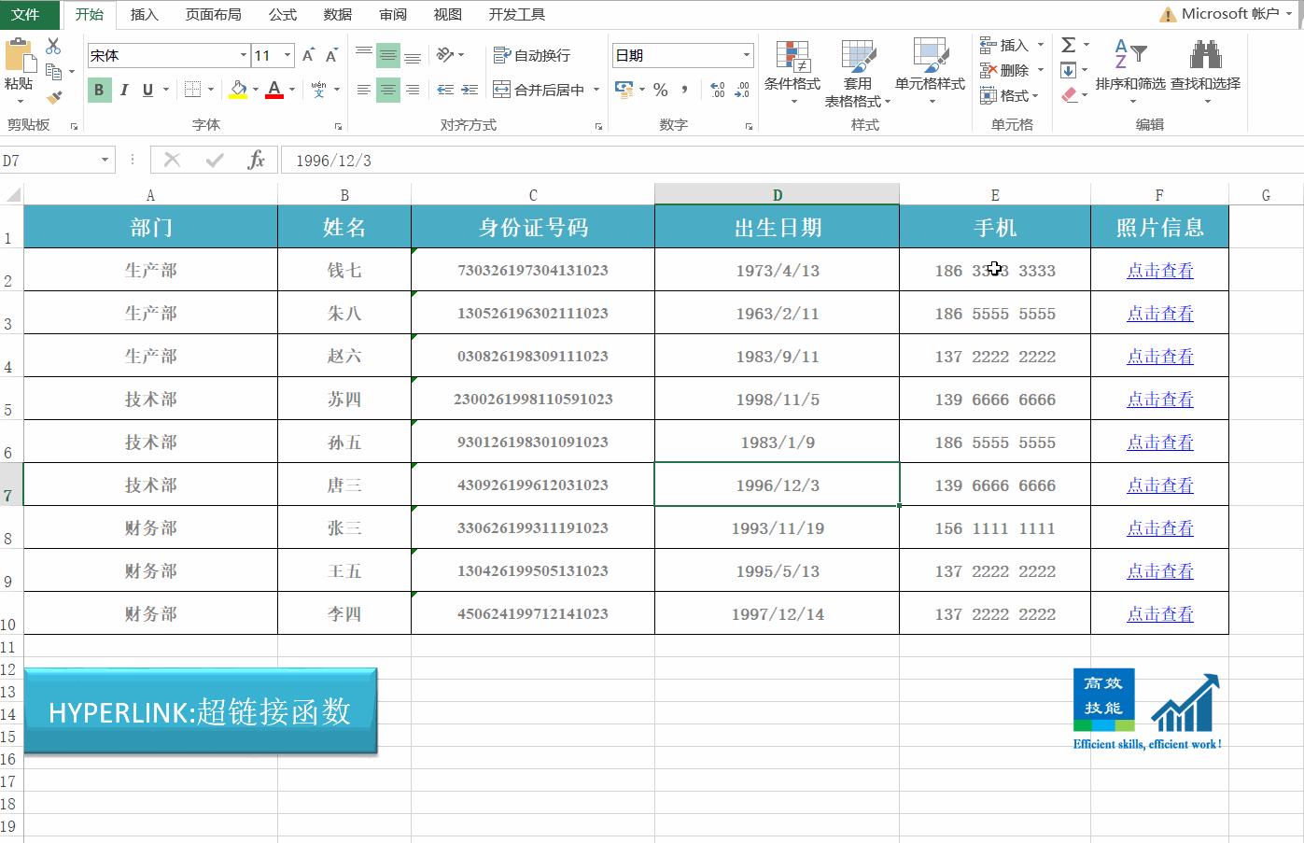Screen dimensions: 1304x843
Task: Apply percent style in the Number group
Action: click(x=660, y=90)
